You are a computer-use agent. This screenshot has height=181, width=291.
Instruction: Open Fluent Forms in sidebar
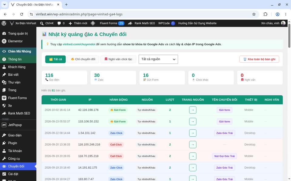[x=18, y=98]
